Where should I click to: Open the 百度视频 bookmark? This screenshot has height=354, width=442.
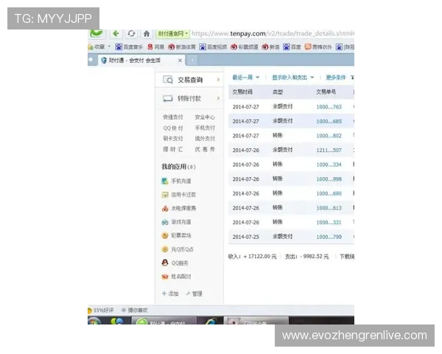pyautogui.click(x=213, y=47)
